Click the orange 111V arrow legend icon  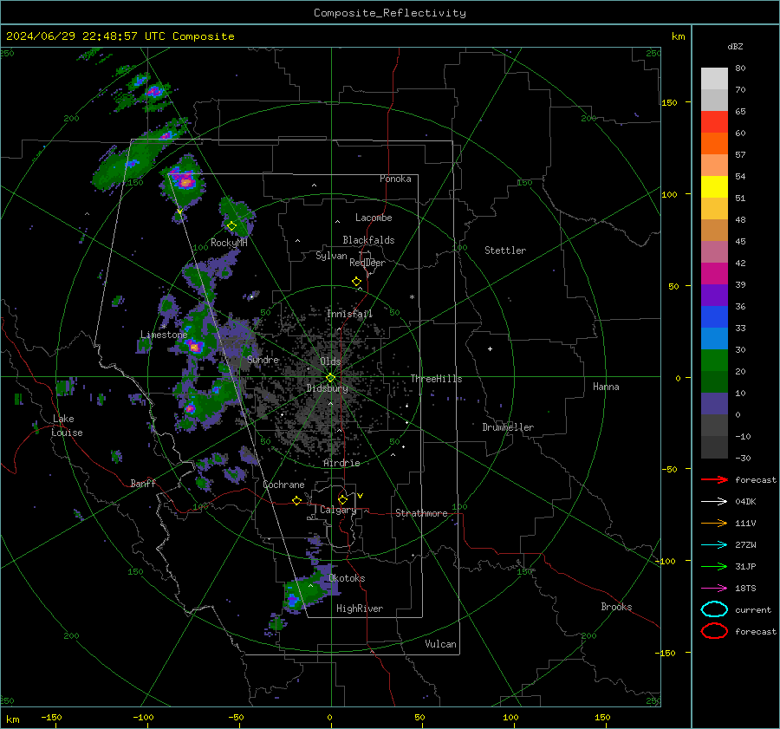click(x=714, y=523)
